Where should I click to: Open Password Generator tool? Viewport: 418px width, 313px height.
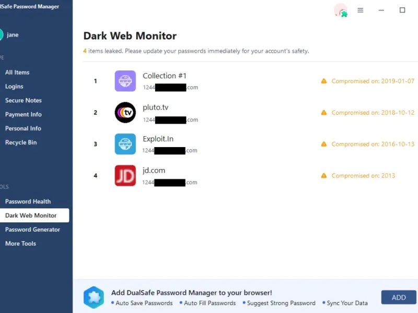point(32,230)
